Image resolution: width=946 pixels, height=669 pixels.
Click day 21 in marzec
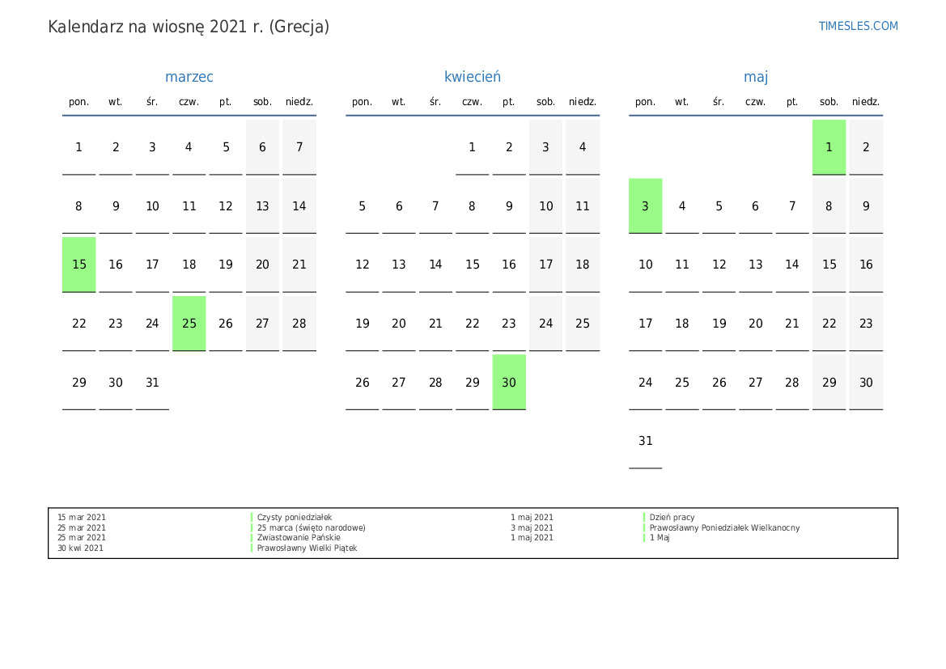(299, 265)
